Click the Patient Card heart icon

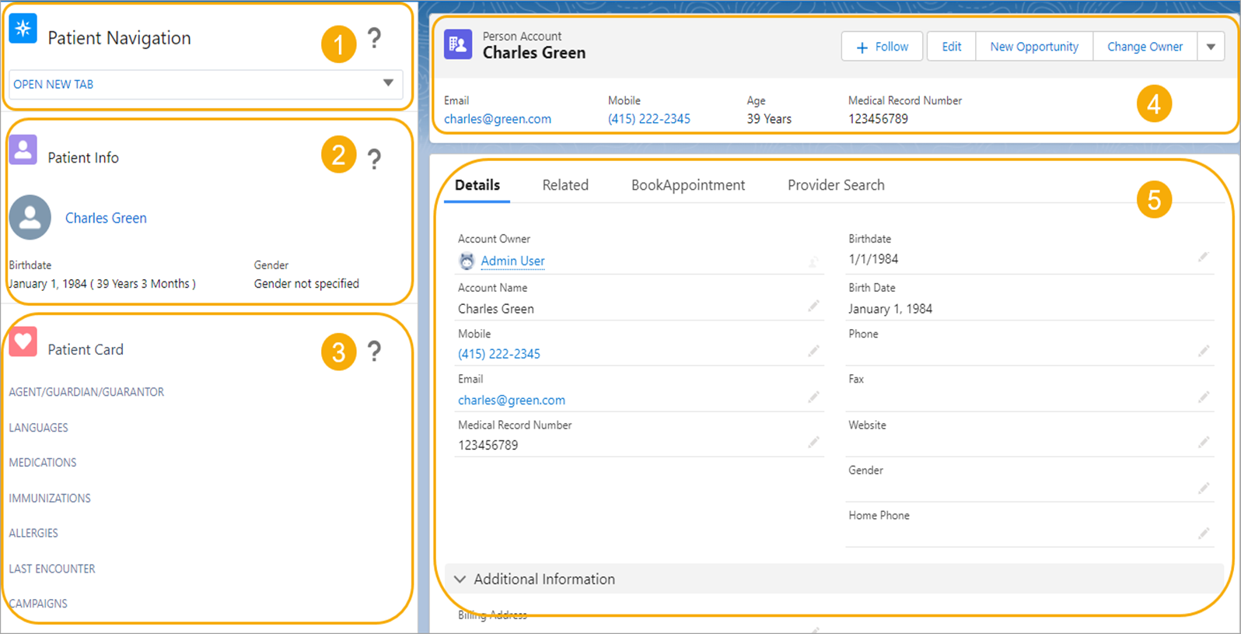[23, 342]
